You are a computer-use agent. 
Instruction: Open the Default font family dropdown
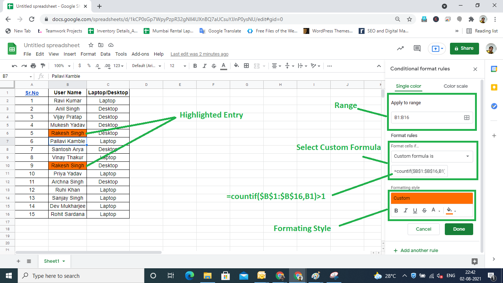tap(147, 66)
